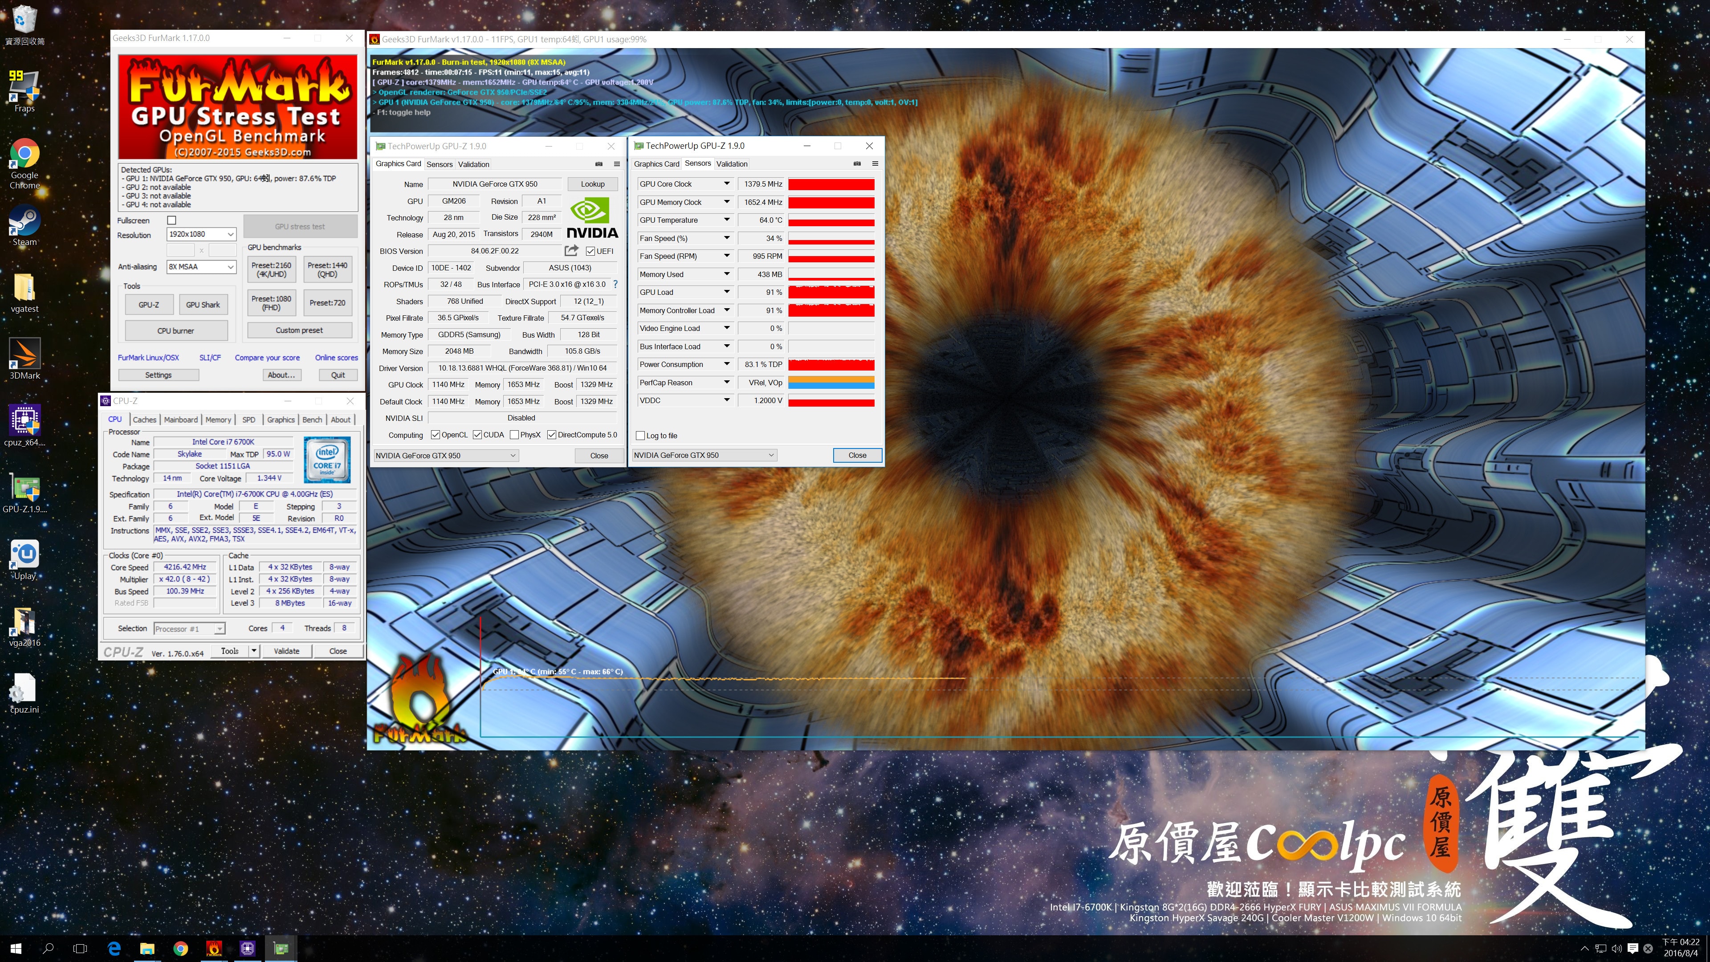This screenshot has width=1710, height=962.
Task: Click the NVIDIA logo in GPU-Z
Action: point(591,218)
